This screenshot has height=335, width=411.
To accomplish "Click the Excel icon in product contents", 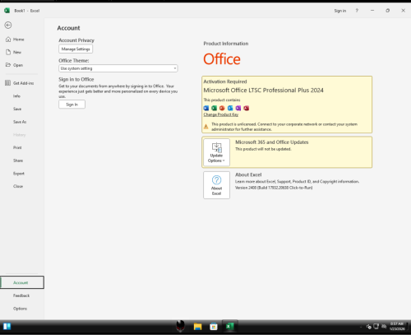I will click(x=214, y=108).
